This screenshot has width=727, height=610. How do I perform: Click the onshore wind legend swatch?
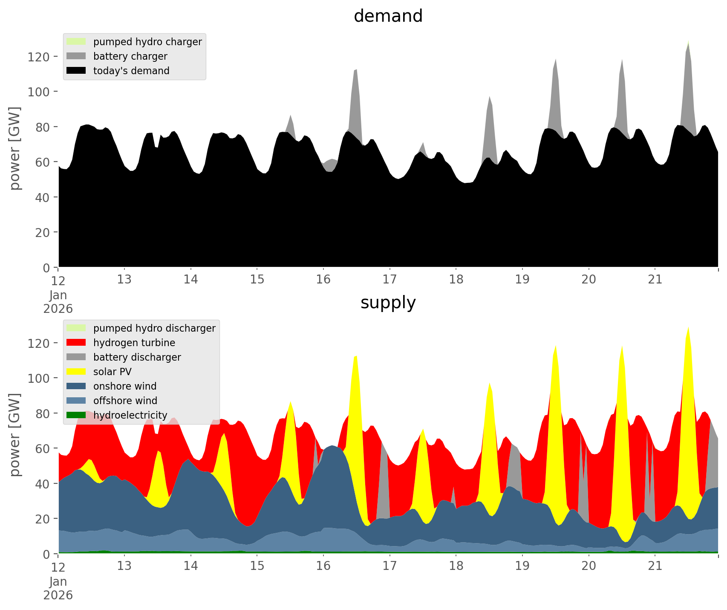tap(76, 386)
